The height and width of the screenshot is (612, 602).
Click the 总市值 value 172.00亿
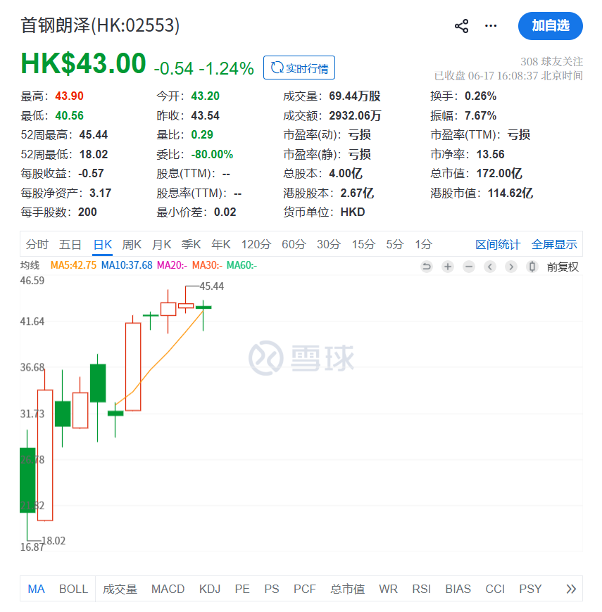(499, 173)
